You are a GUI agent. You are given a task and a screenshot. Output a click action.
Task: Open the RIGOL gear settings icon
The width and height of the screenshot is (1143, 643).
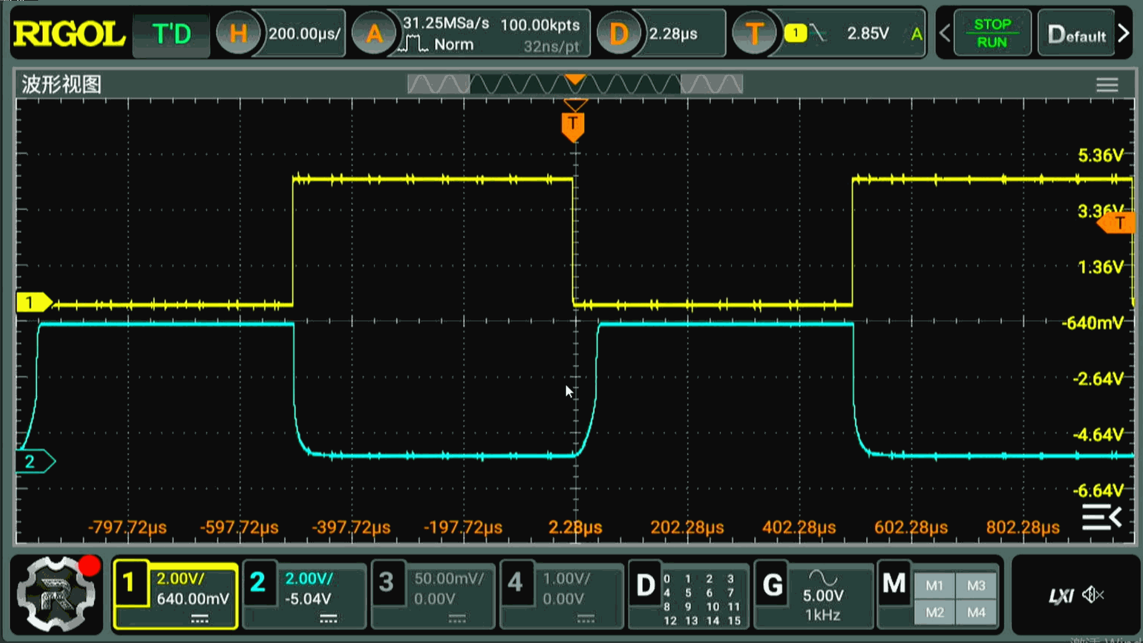pos(55,594)
